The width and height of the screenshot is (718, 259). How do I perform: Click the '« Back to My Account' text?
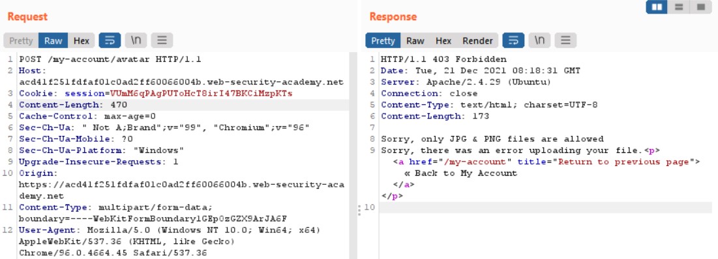[460, 174]
